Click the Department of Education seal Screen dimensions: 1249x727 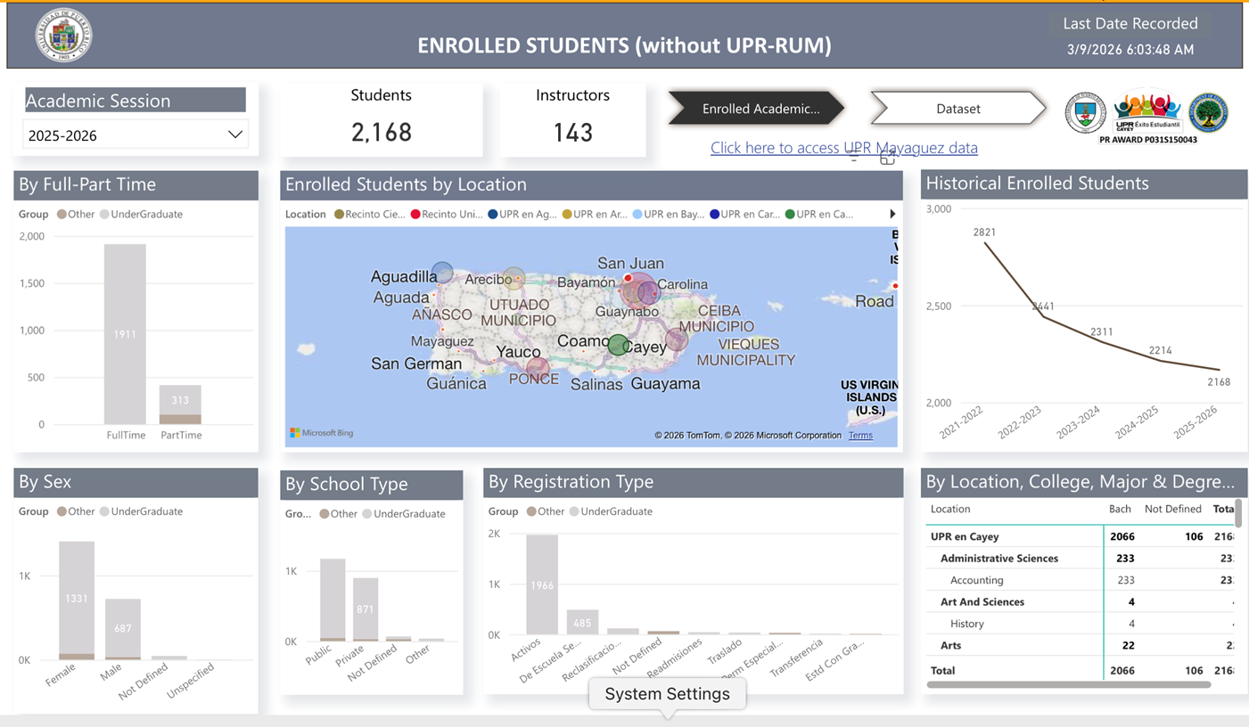coord(1209,115)
